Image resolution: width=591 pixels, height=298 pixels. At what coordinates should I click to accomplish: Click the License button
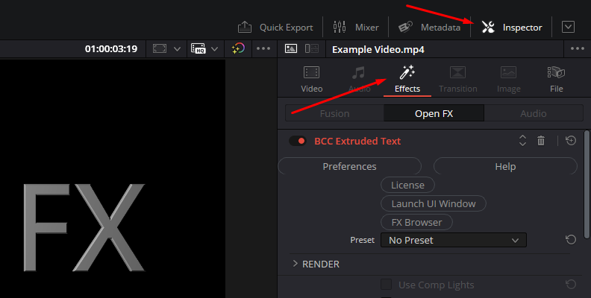pos(407,185)
